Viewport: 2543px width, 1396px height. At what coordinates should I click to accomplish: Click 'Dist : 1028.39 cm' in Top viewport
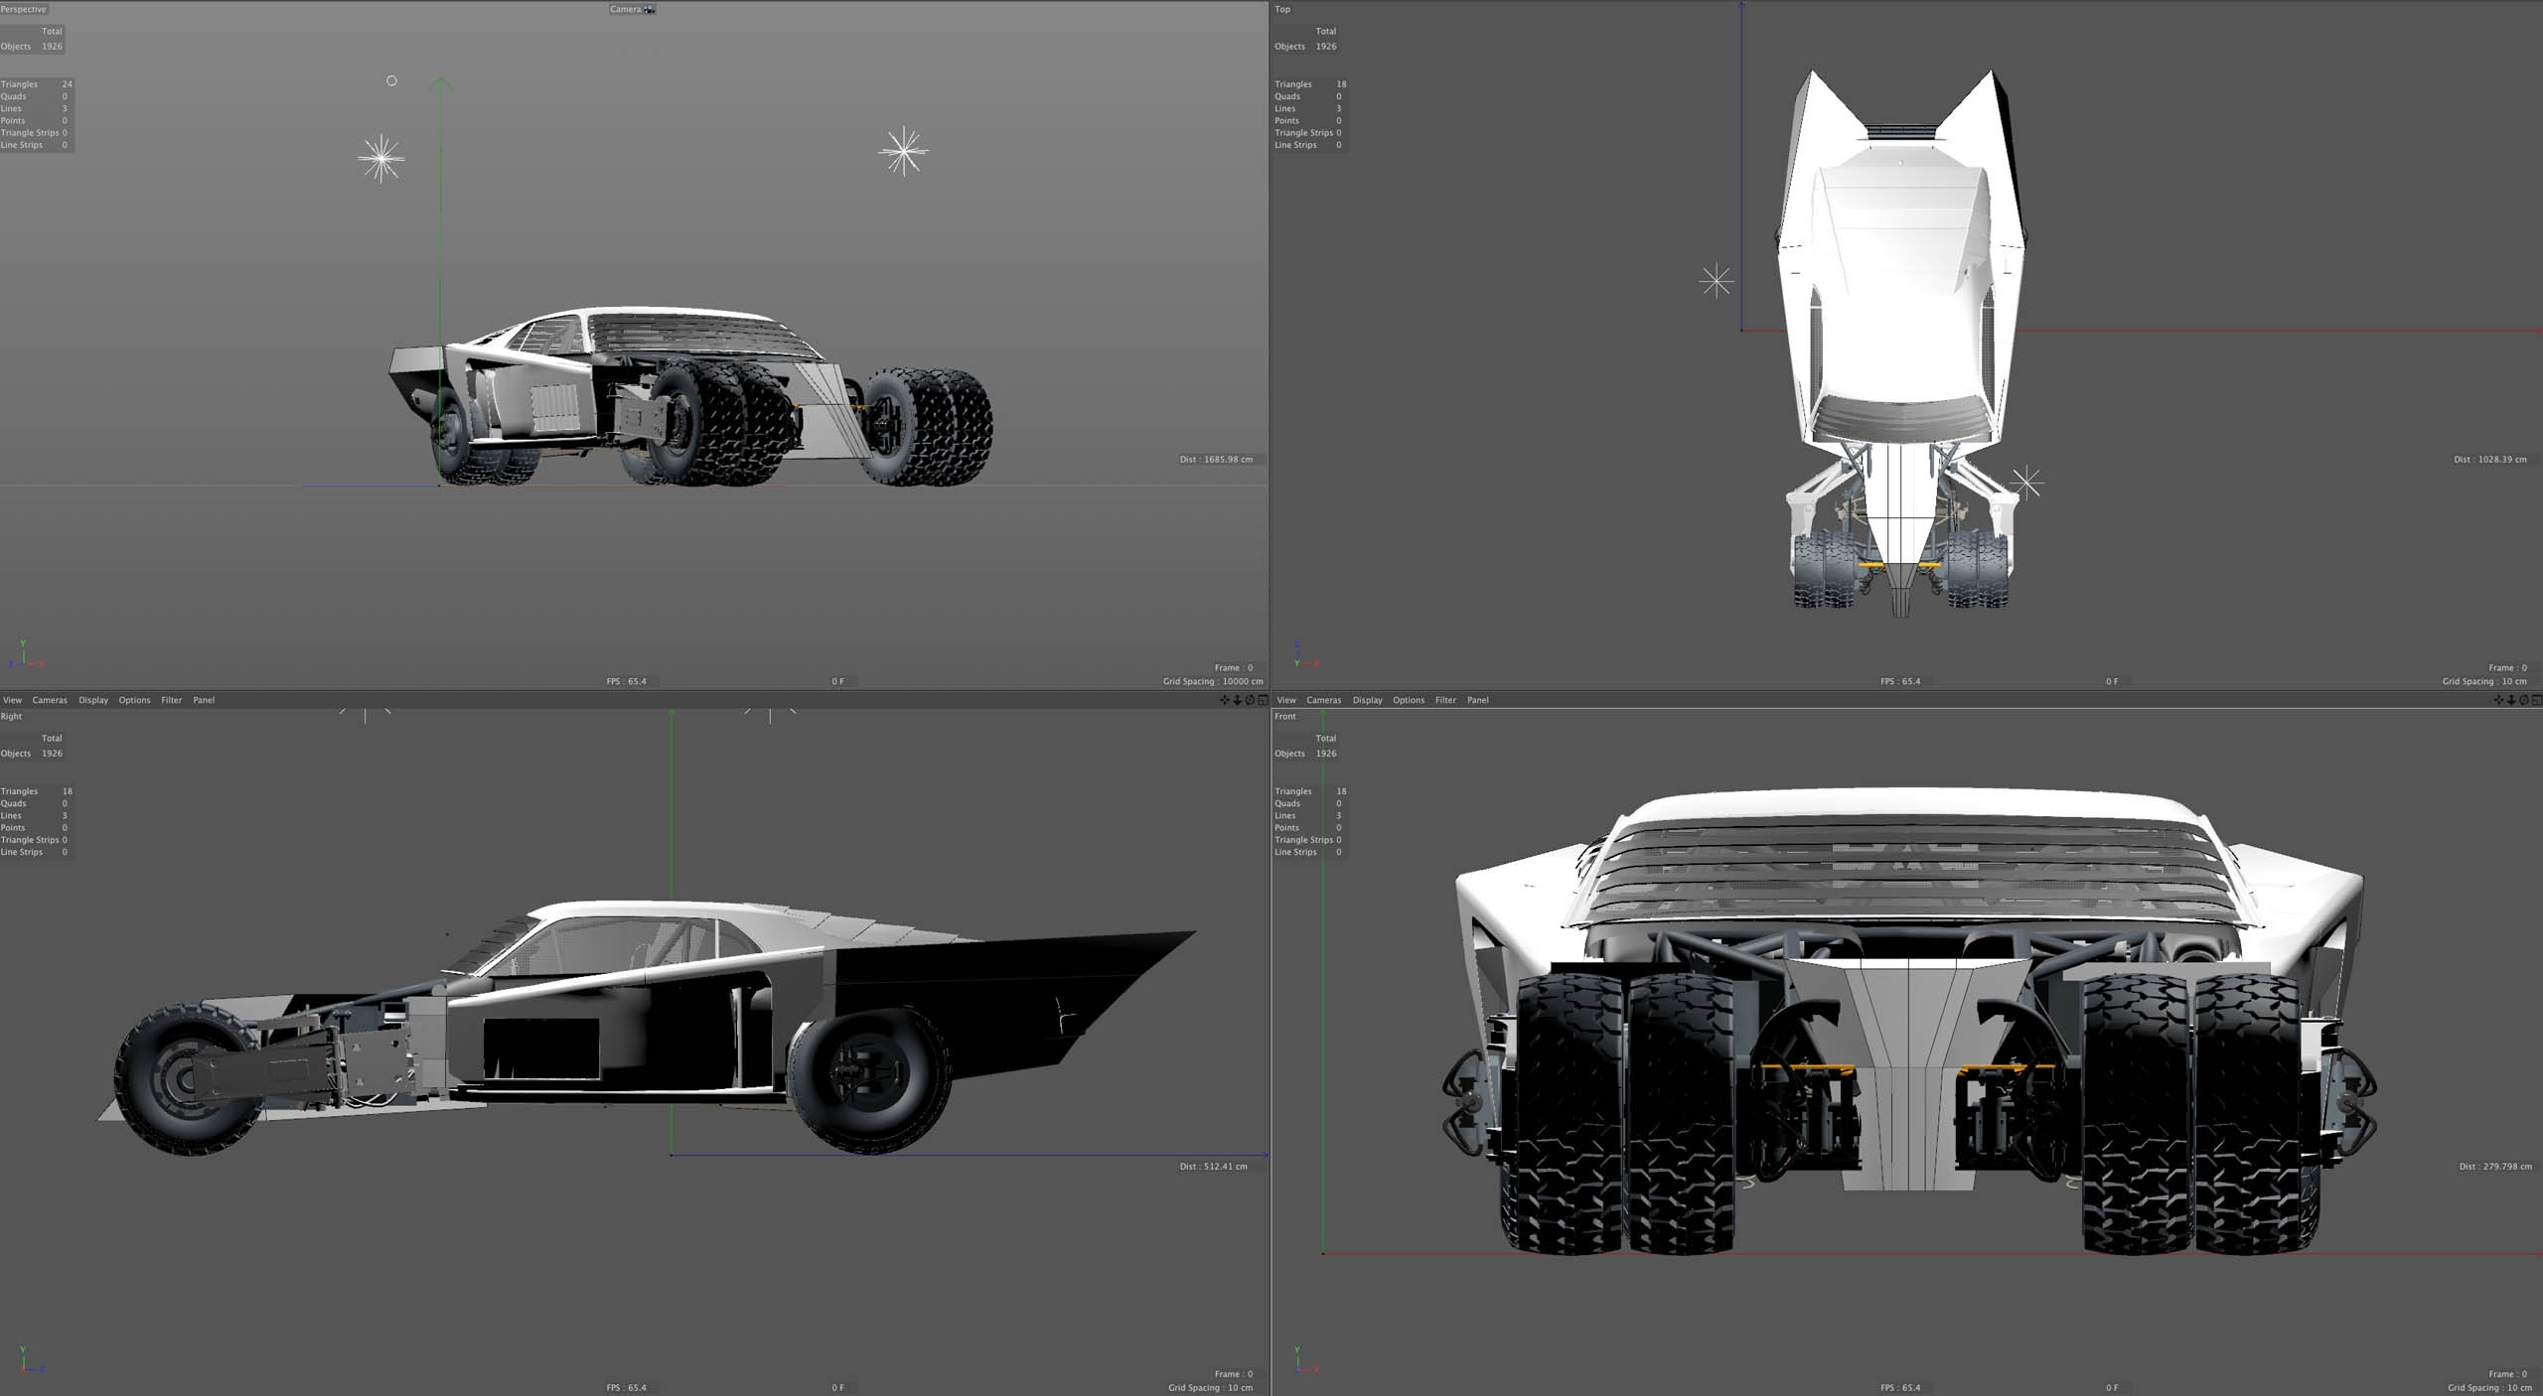click(2490, 460)
